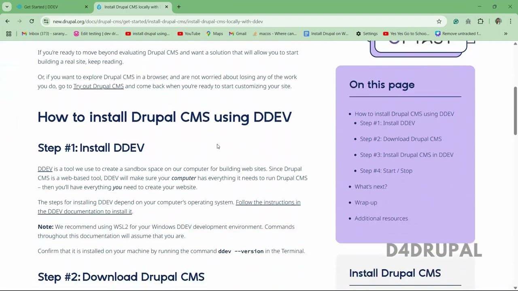
Task: Click the browser back arrow
Action: (x=7, y=21)
